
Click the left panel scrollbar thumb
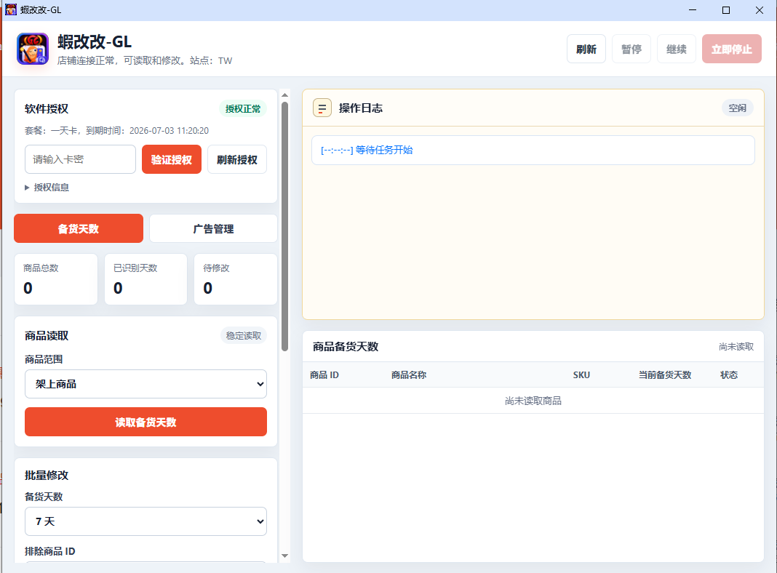click(284, 226)
